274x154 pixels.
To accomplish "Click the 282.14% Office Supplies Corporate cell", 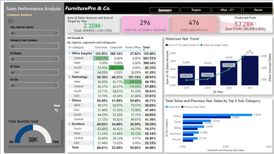I will (116, 53).
